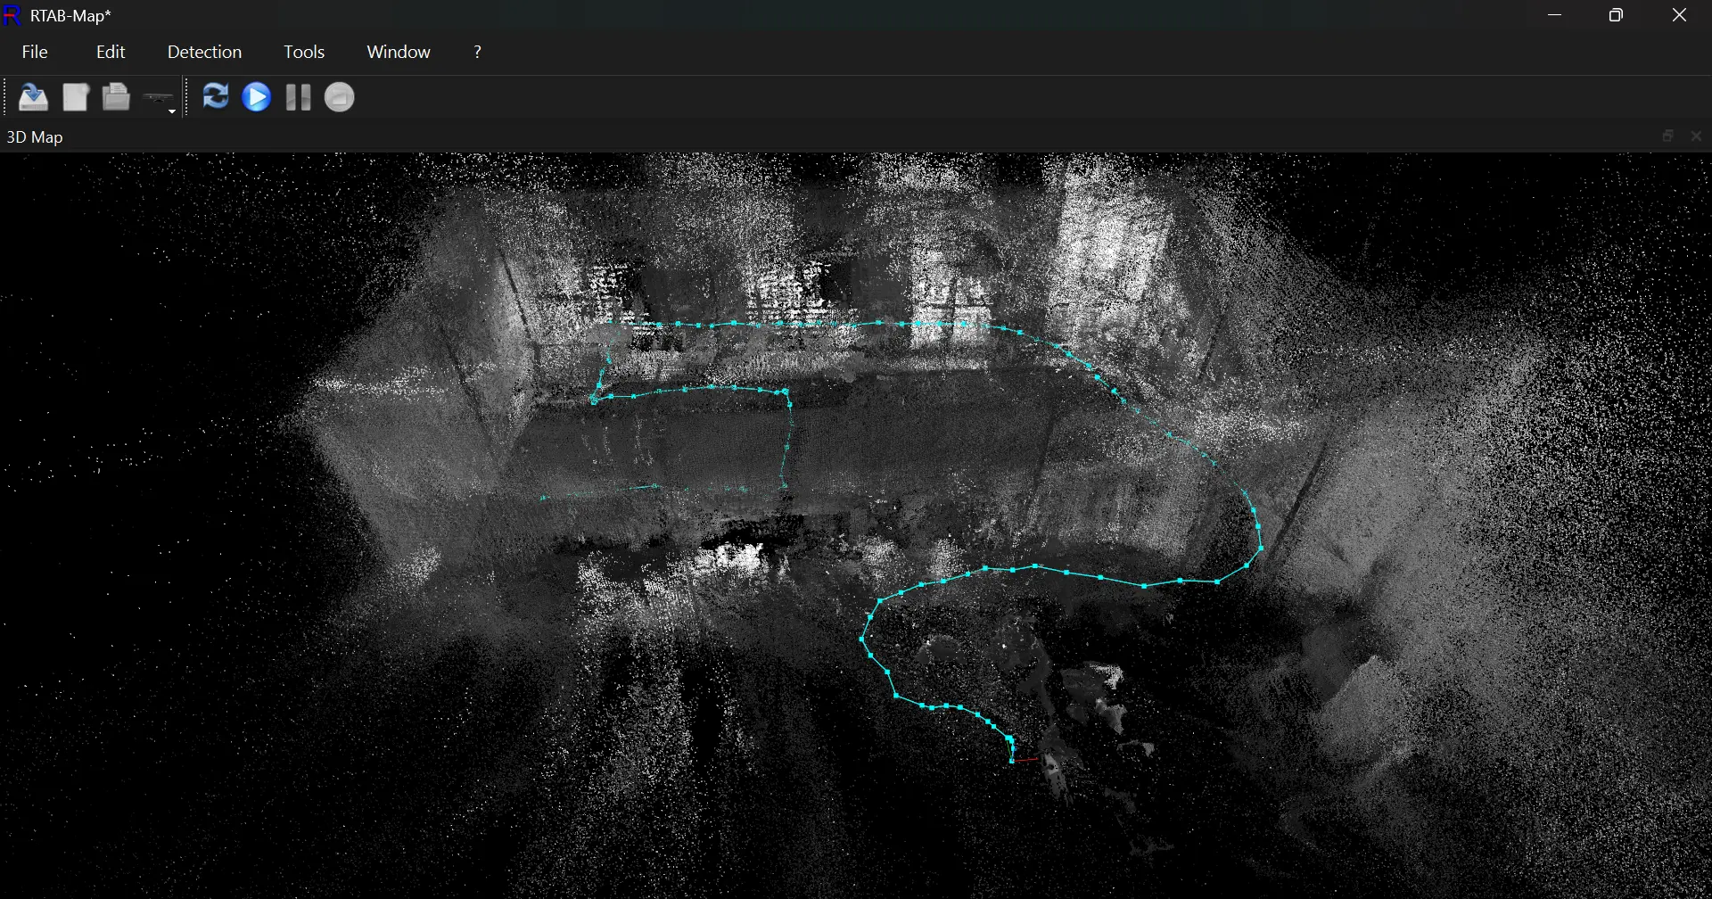Click the blue refresh arrows icon
This screenshot has width=1712, height=899.
(x=215, y=96)
